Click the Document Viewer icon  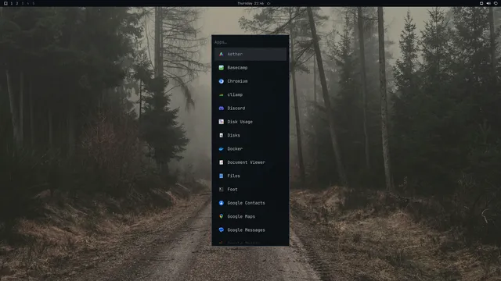pos(221,162)
